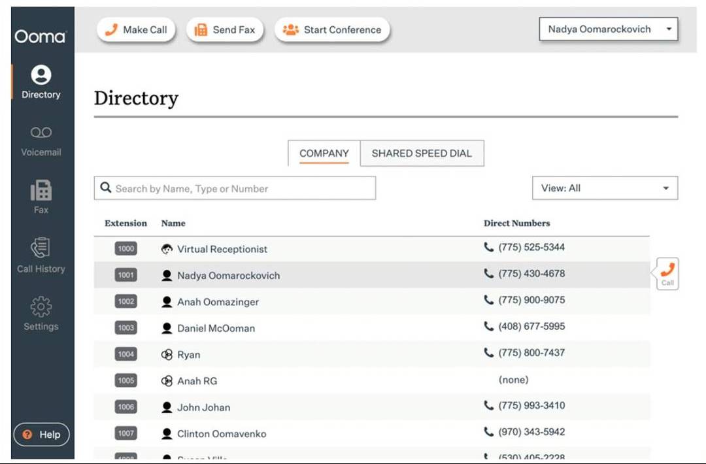Screen dimensions: 706x464
Task: Click the phone icon beside (775) 993-3410
Action: (488, 405)
